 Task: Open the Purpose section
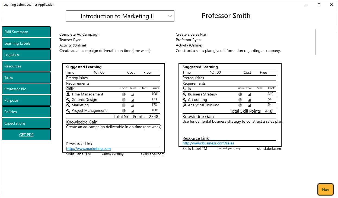click(x=26, y=100)
